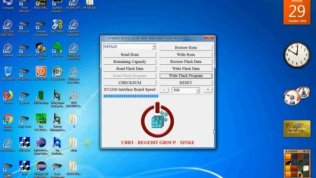Increase board speed with plus button
This screenshot has height=178, width=316.
pyautogui.click(x=208, y=90)
